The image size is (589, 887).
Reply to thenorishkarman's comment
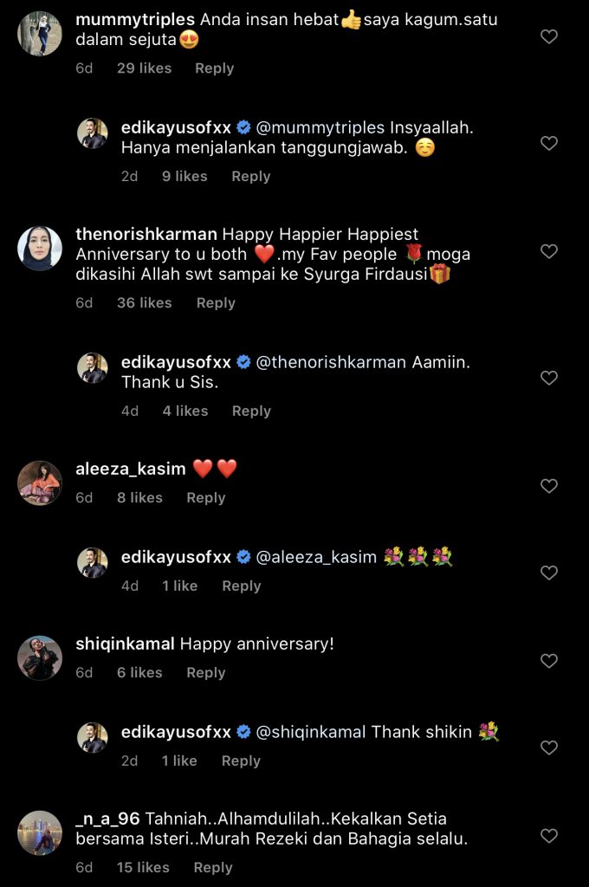[216, 303]
